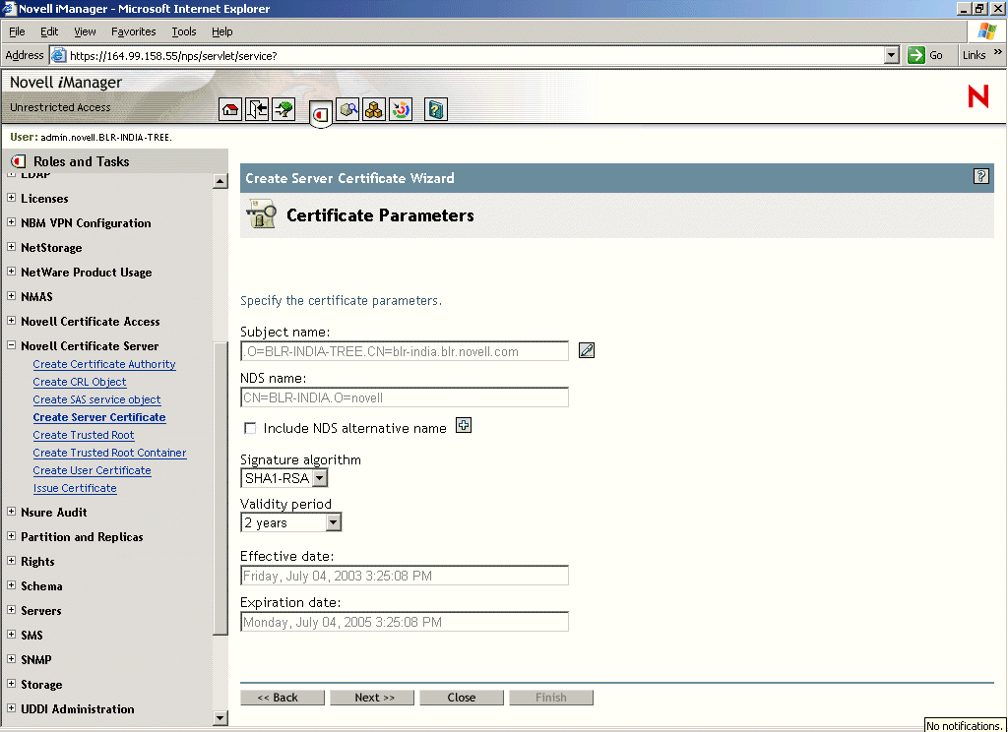1008x732 pixels.
Task: Expand NBM VPN Configuration
Action: (x=11, y=221)
